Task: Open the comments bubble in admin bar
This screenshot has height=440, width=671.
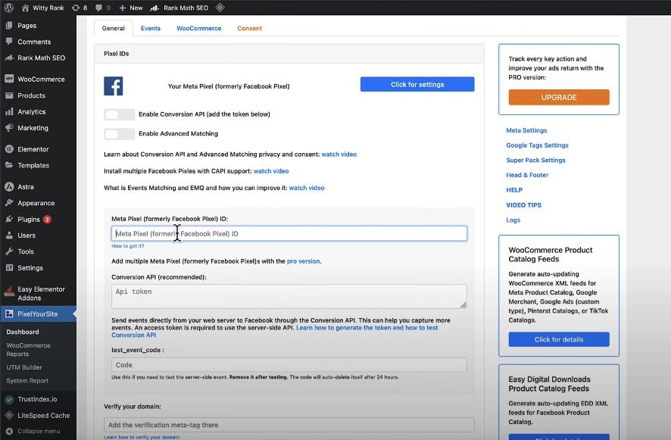Action: point(99,8)
